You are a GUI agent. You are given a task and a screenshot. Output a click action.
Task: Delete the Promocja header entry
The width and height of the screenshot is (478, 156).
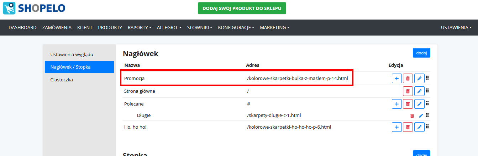coord(408,78)
